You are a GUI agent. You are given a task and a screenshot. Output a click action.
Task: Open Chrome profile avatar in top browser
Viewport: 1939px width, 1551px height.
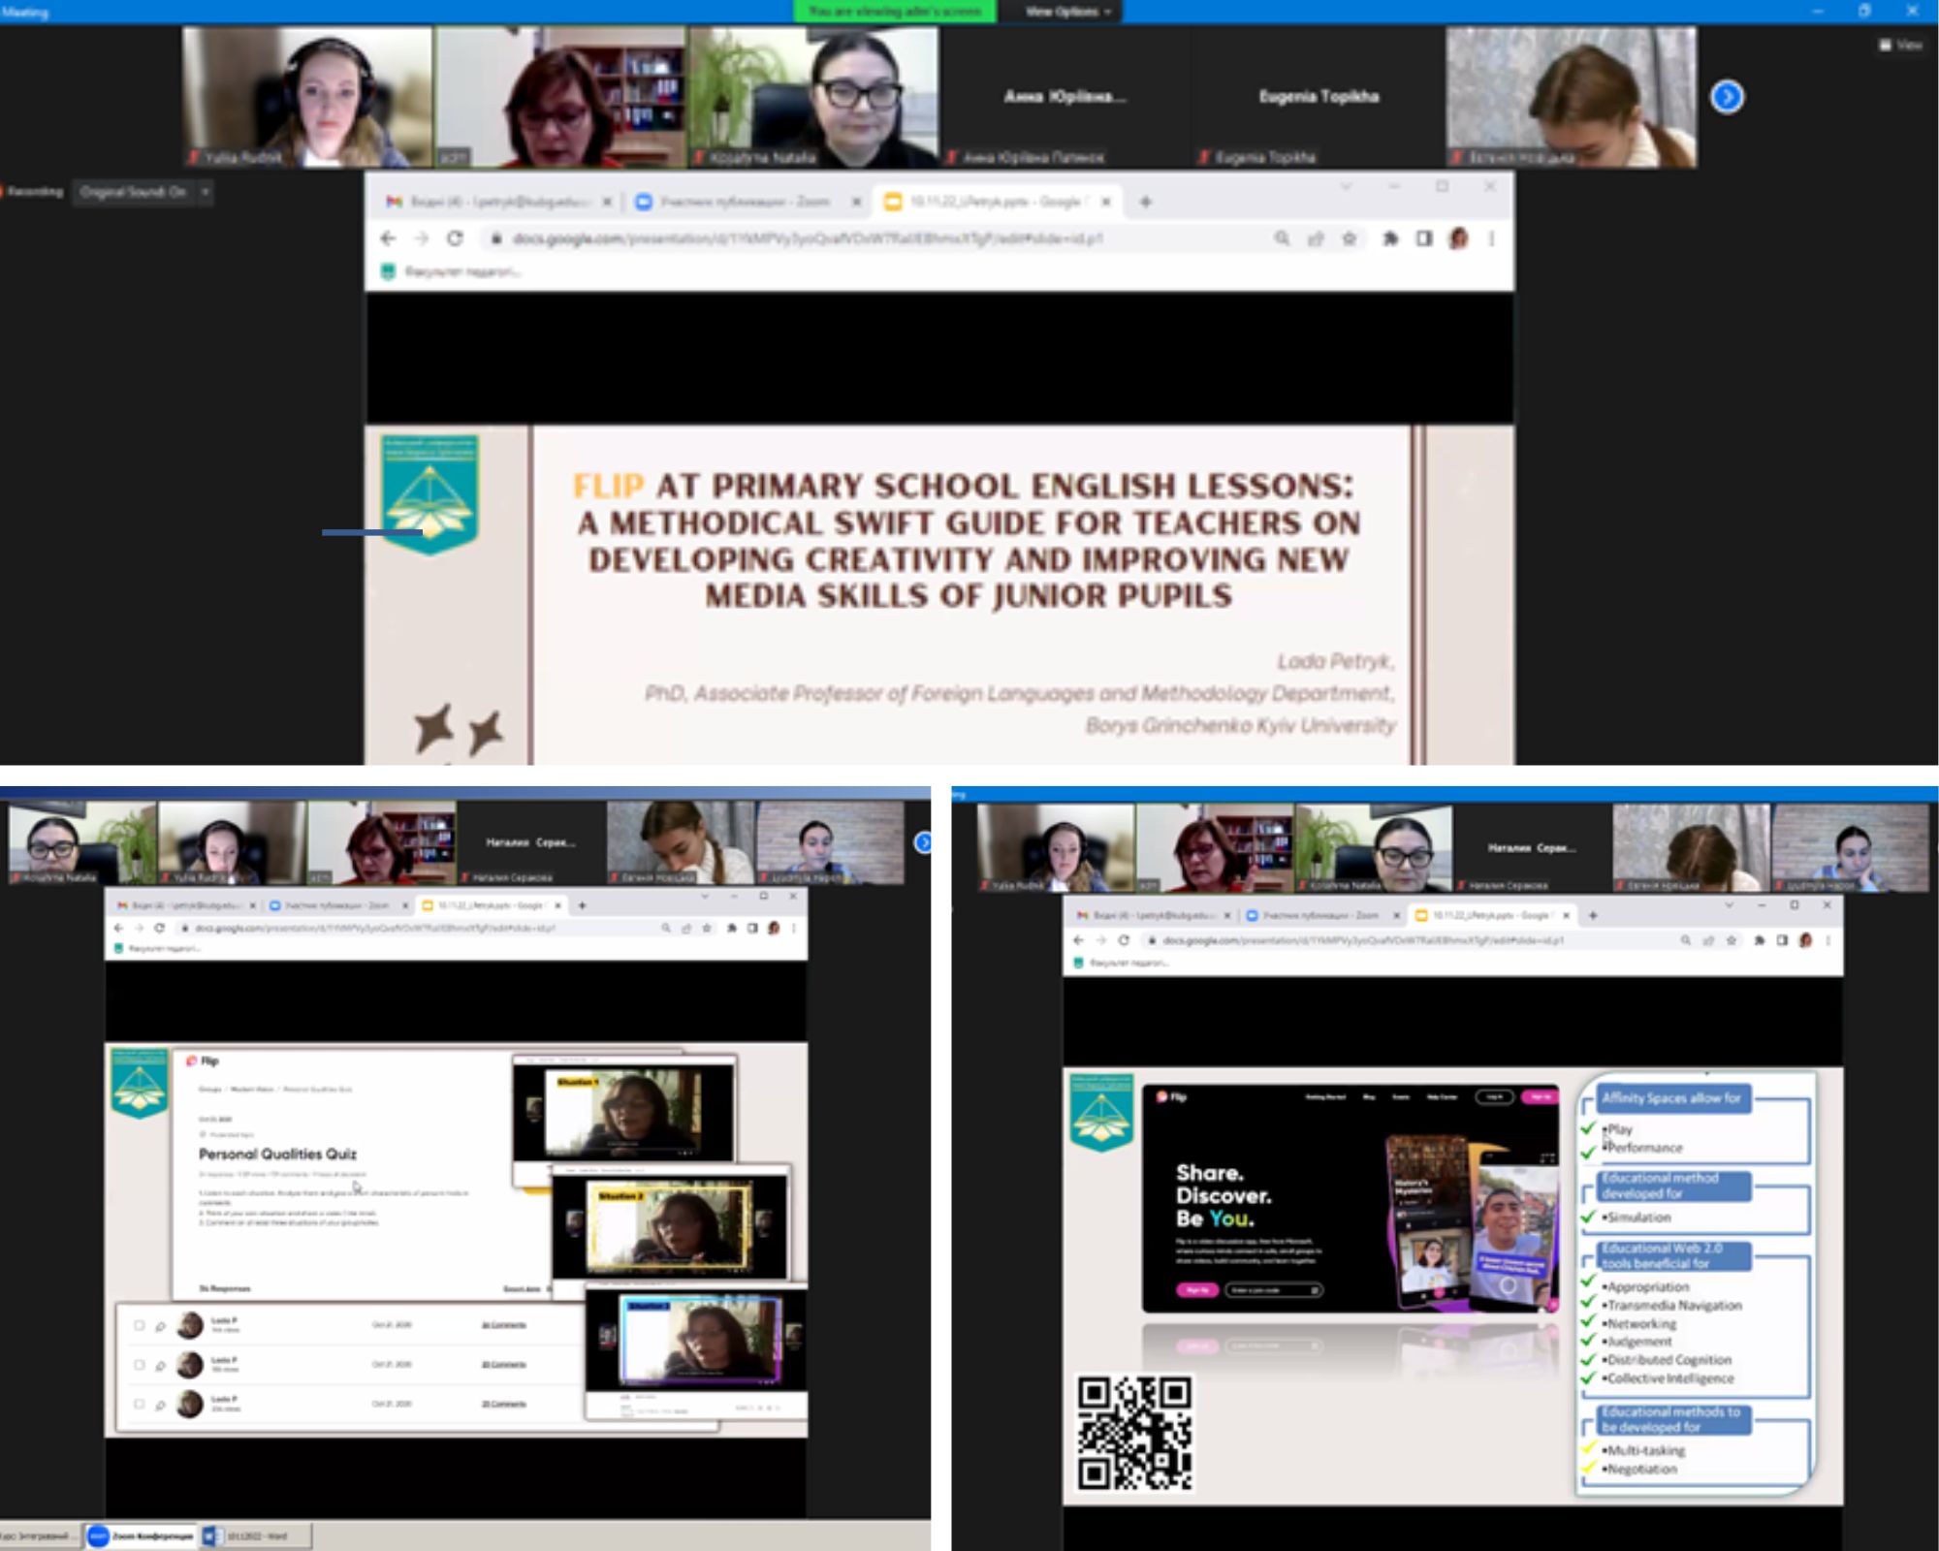click(x=1458, y=238)
